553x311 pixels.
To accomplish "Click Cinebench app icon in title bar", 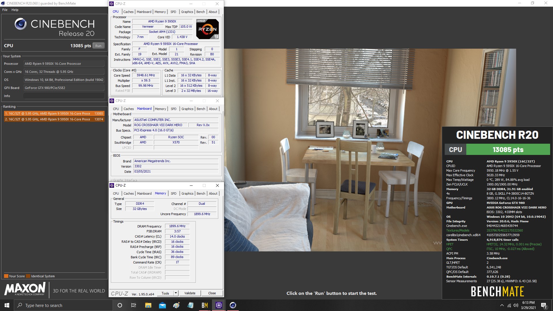I will [x=3, y=3].
